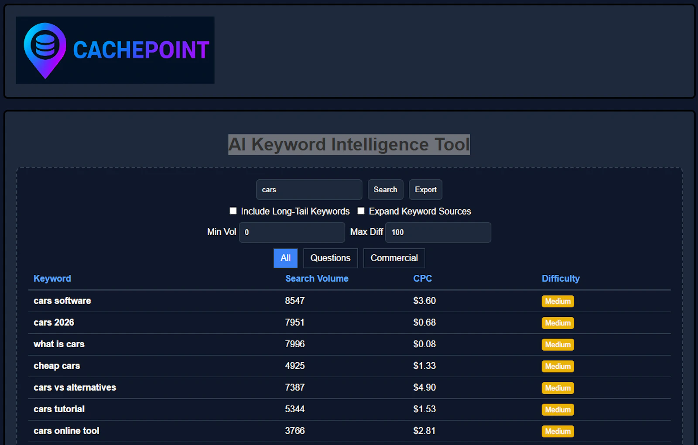Select the Commercial filter tab
Viewport: 698px width, 445px height.
[x=394, y=258]
